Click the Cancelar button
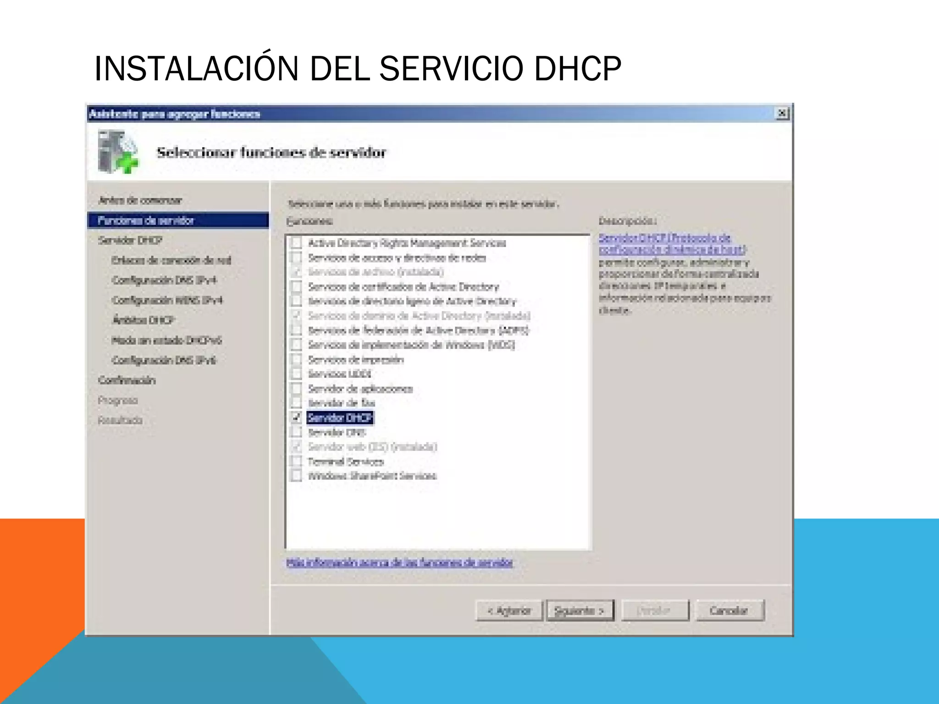The width and height of the screenshot is (939, 704). 730,610
